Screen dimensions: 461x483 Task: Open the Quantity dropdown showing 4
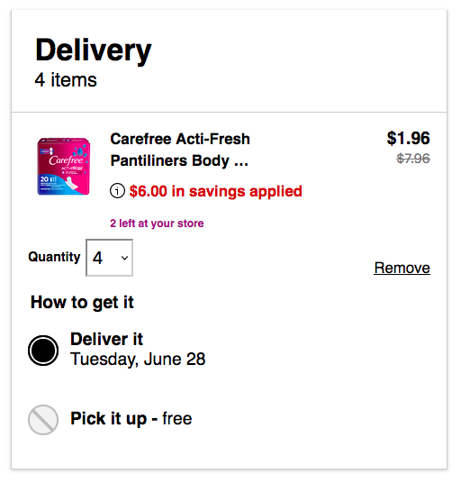click(x=109, y=258)
